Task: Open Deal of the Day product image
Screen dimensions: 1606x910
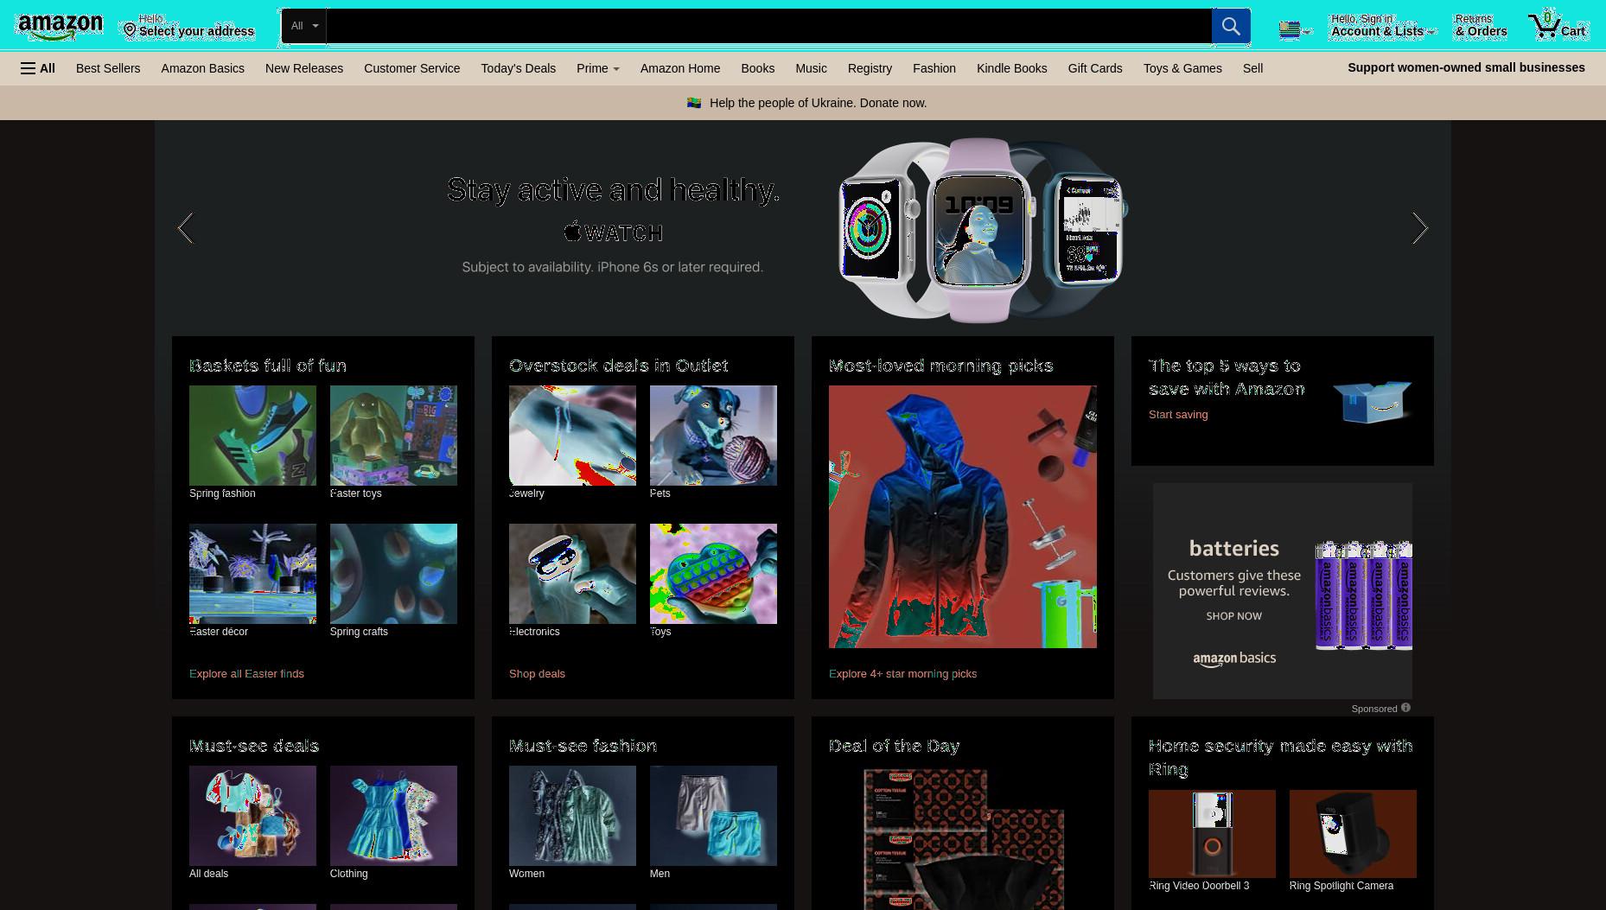Action: point(963,838)
